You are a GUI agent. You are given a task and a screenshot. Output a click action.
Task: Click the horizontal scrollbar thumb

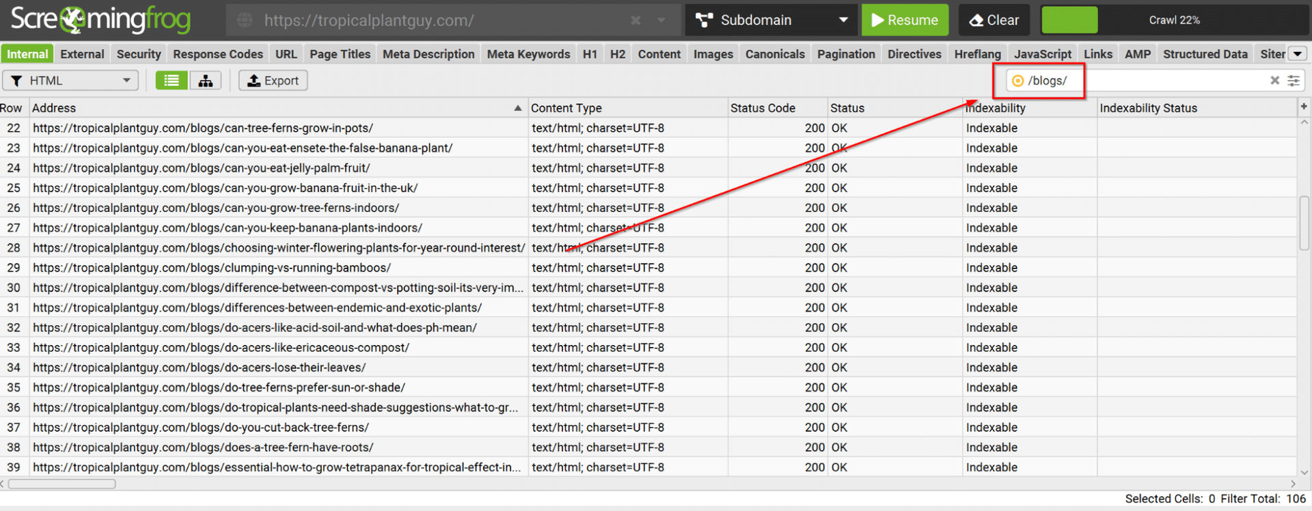pyautogui.click(x=61, y=484)
